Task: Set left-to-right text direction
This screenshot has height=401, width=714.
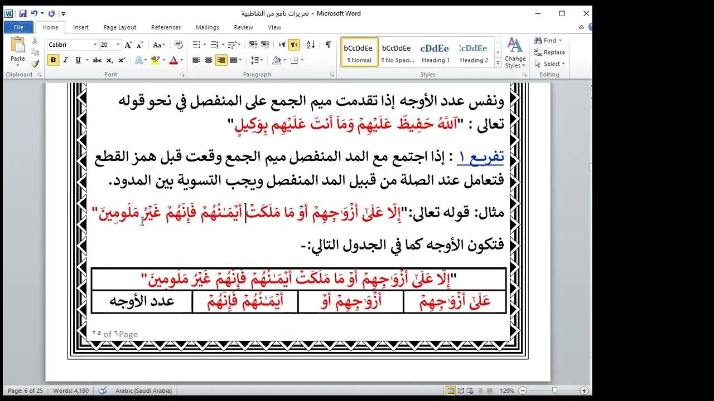Action: (282, 45)
